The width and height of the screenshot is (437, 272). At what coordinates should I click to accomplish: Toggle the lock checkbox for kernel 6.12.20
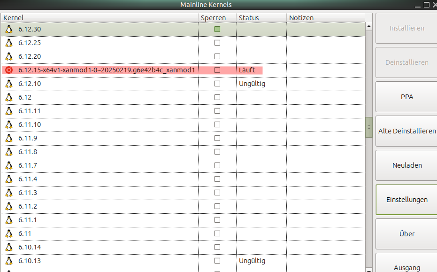[x=217, y=56]
